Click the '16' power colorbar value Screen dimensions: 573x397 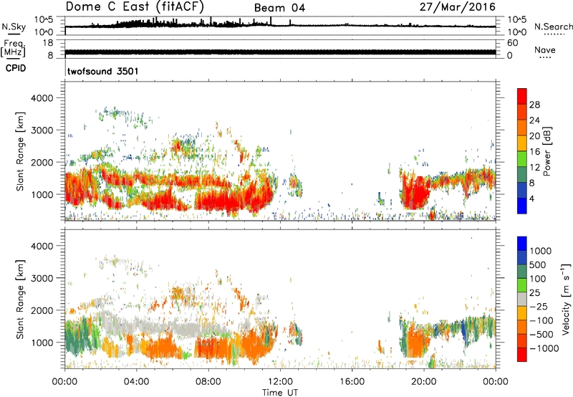point(534,151)
